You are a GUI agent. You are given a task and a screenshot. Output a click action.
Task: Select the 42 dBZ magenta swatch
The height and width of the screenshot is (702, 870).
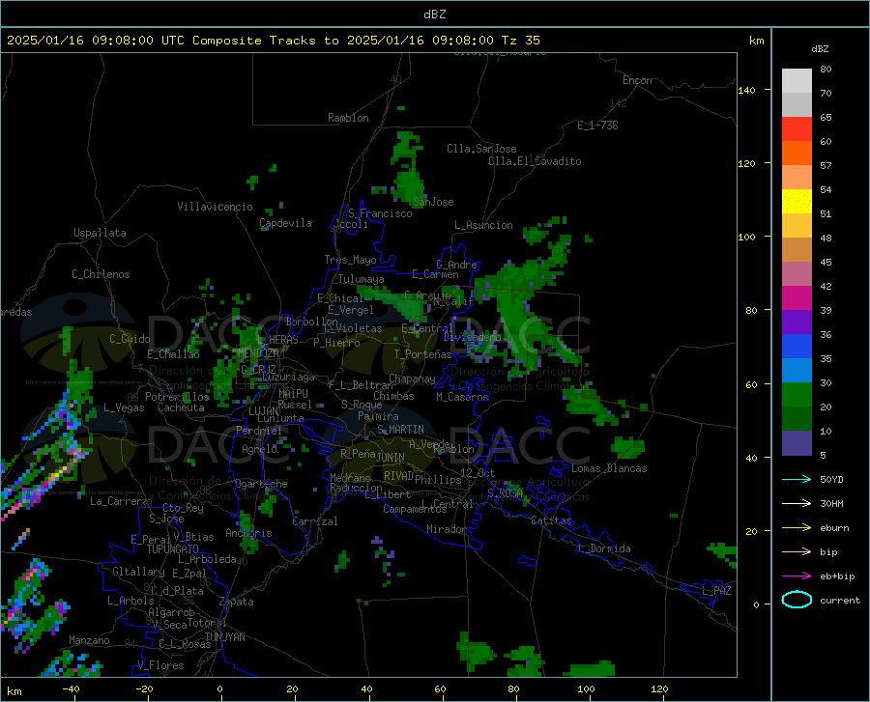797,298
